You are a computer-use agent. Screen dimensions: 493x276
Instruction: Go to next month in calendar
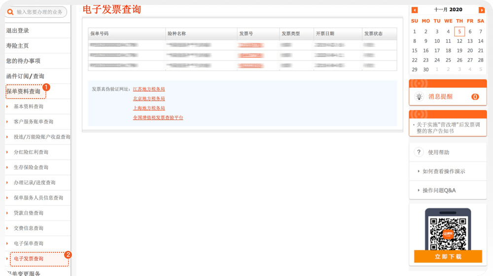tap(482, 10)
